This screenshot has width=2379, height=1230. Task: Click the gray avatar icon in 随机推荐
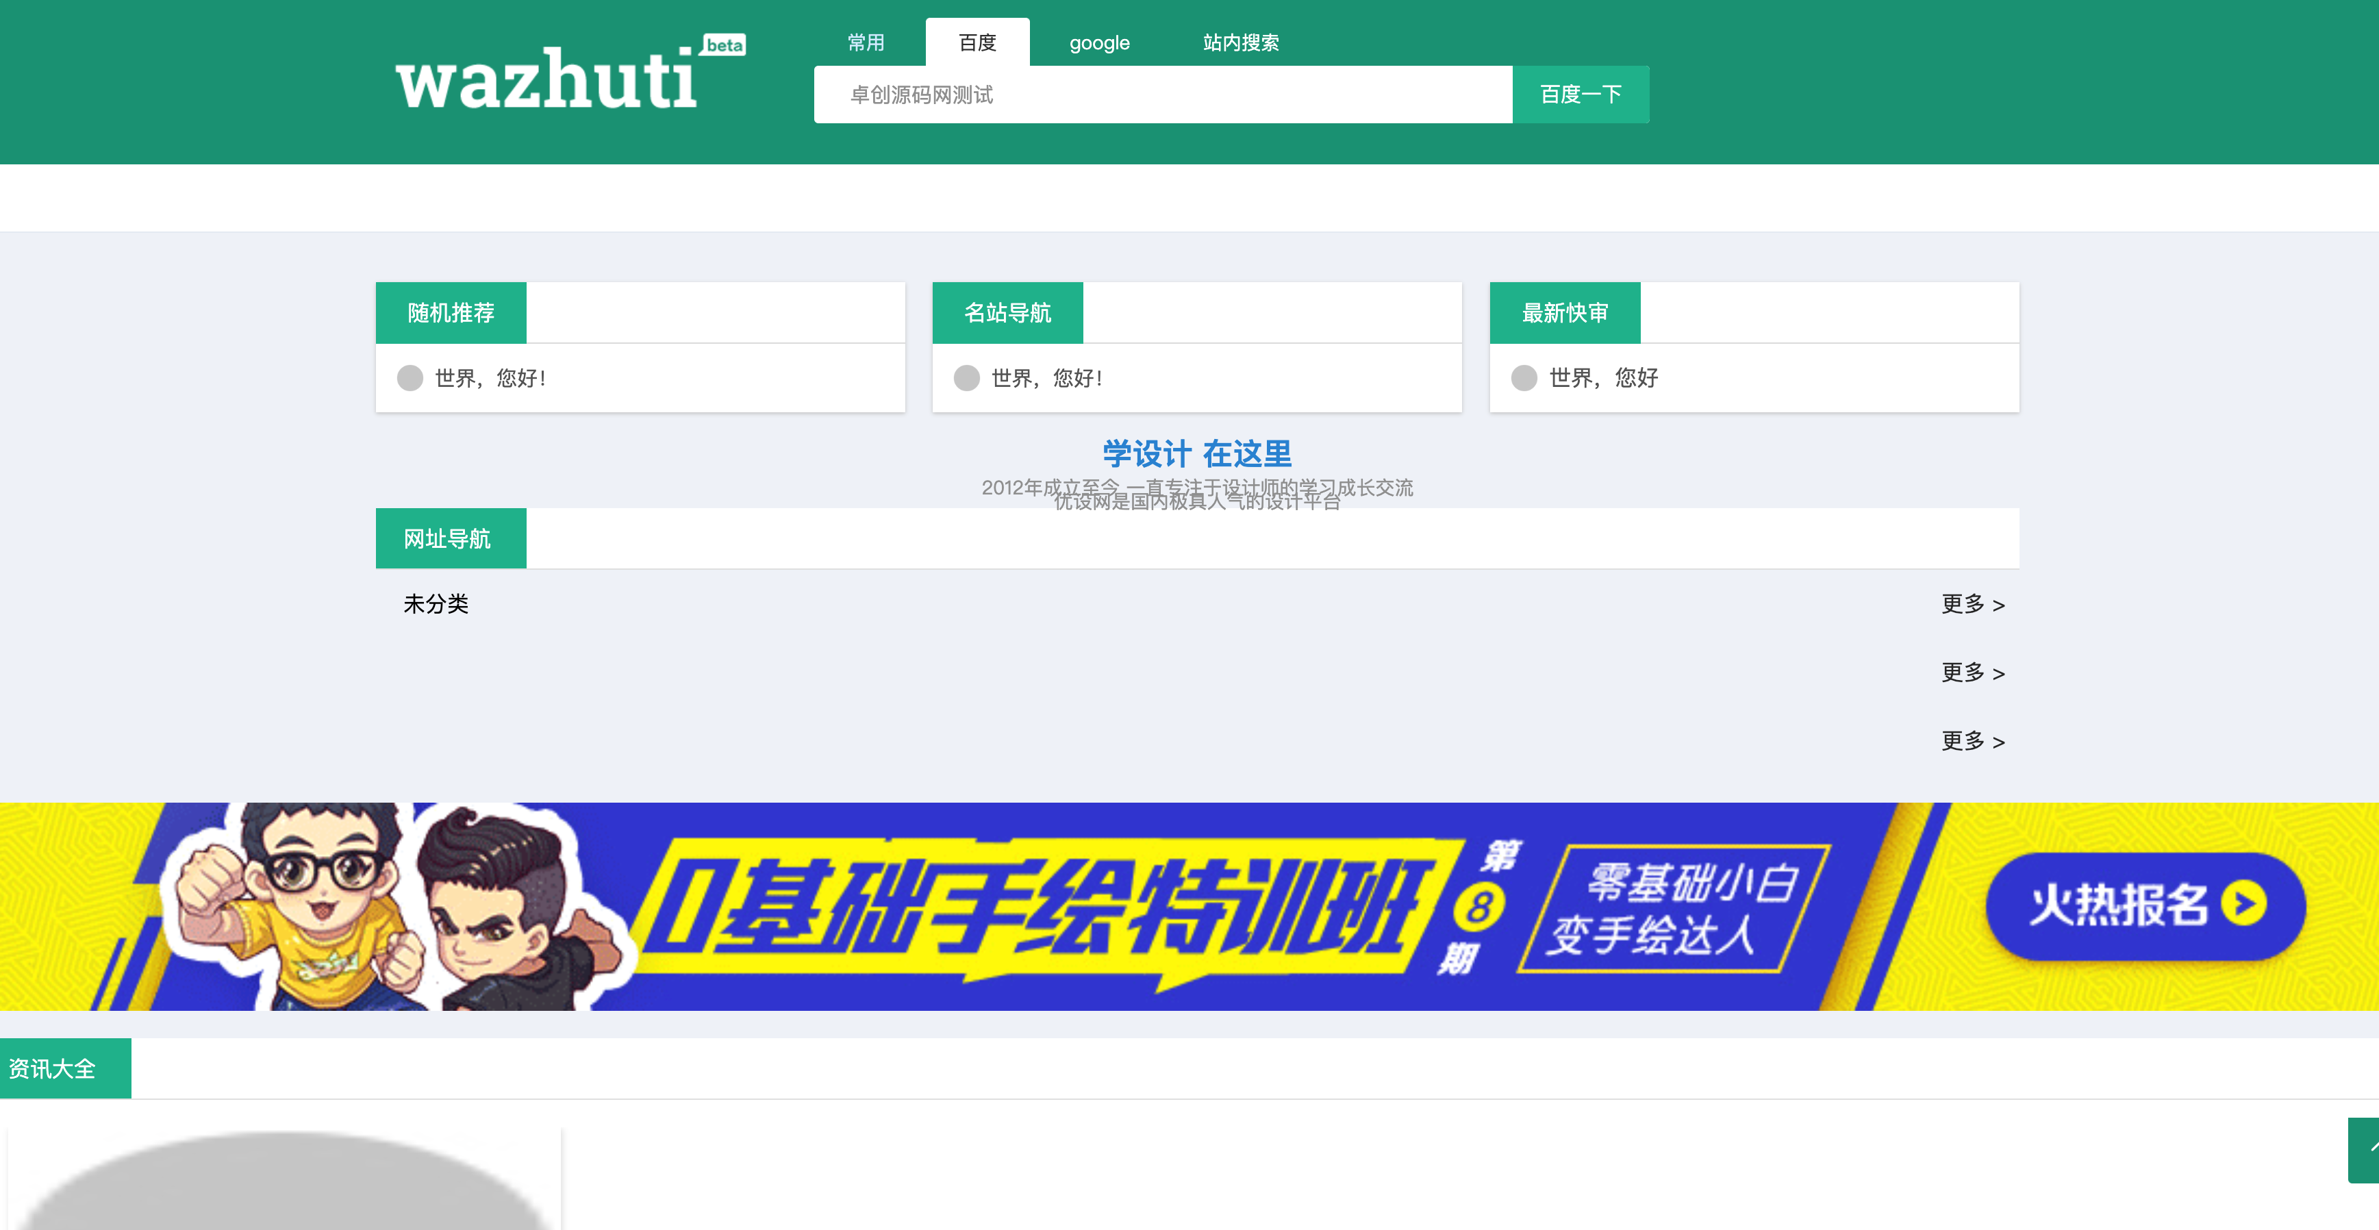pyautogui.click(x=410, y=377)
